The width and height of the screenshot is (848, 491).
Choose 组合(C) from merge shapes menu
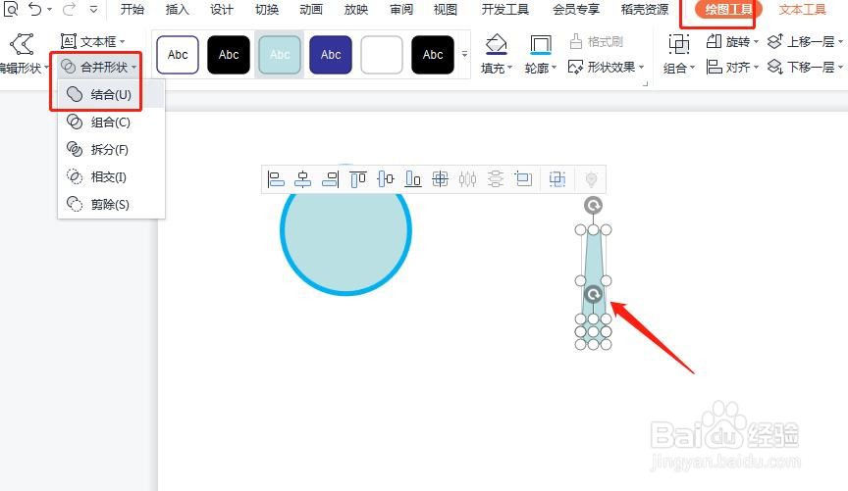tap(111, 123)
